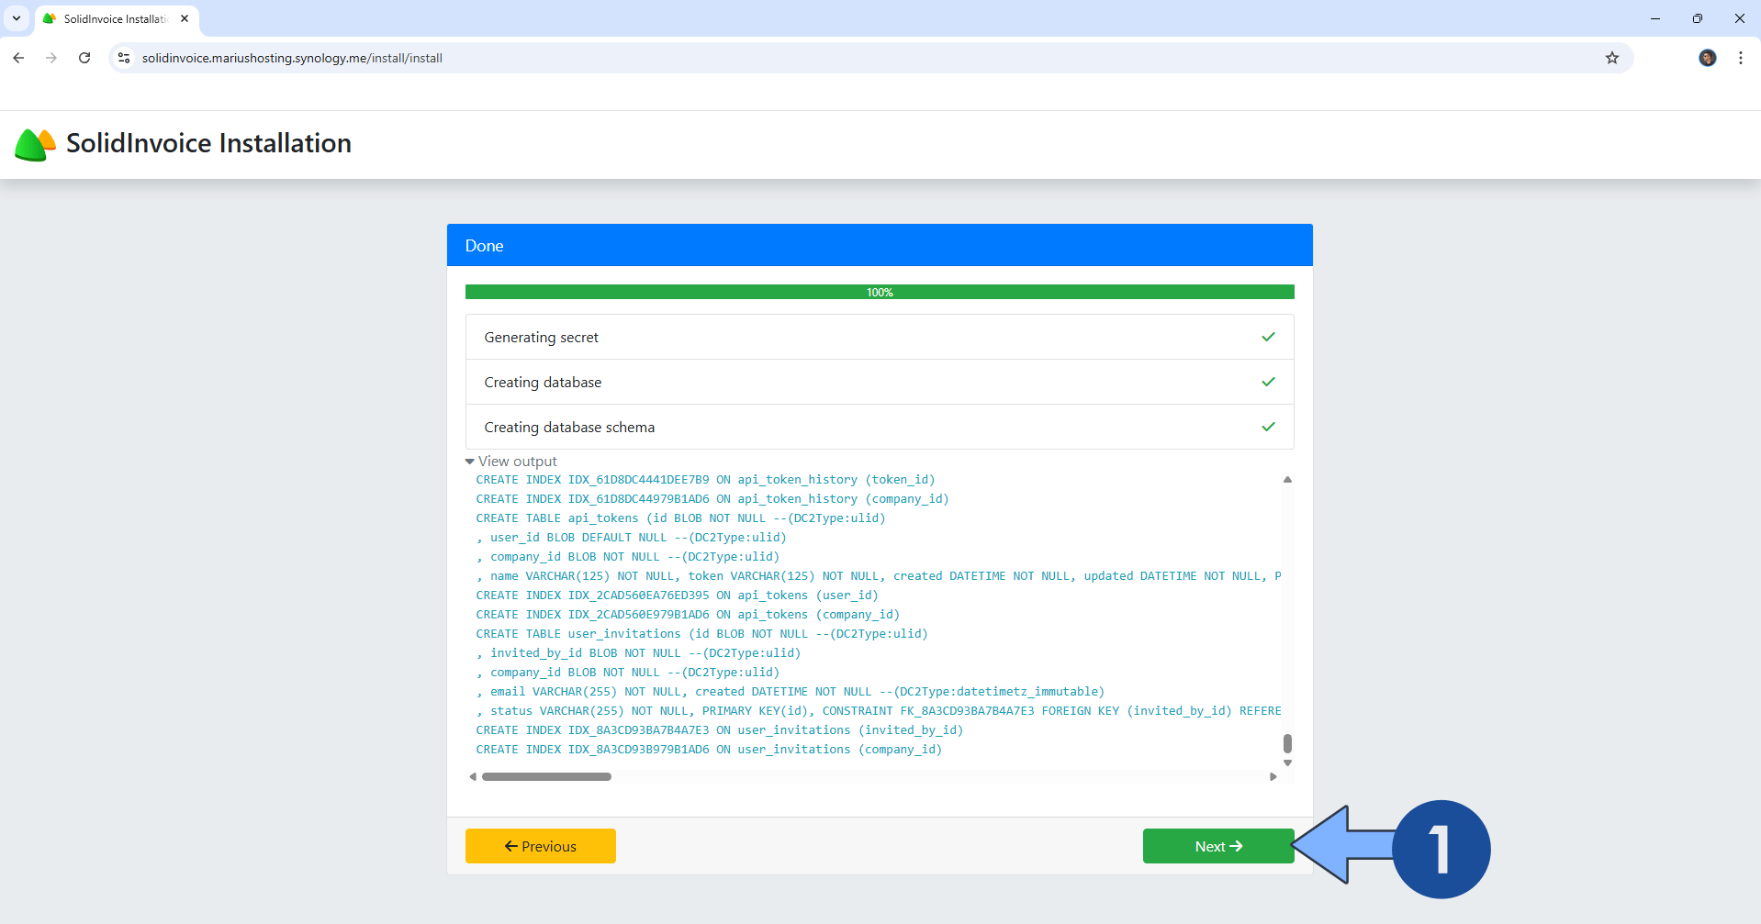Click the output scroll left arrow
The width and height of the screenshot is (1761, 924).
coord(473,776)
